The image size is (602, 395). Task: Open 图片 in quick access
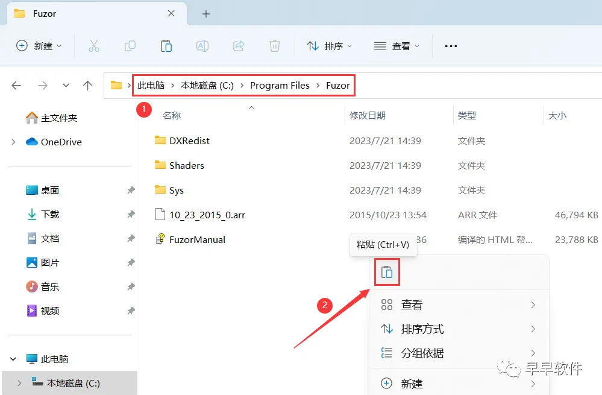(x=43, y=262)
